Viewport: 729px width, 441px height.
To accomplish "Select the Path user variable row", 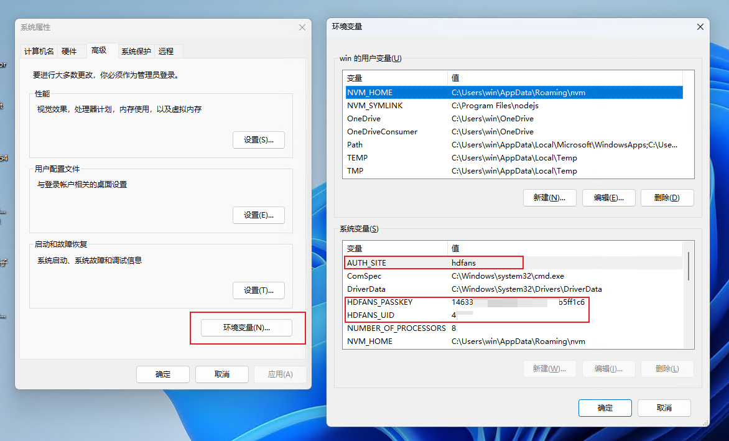I will coord(355,145).
